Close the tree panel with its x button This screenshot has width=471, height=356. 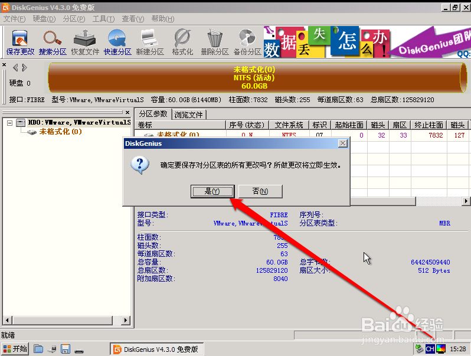127,112
